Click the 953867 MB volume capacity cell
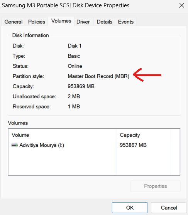Image resolution: width=188 pixels, height=215 pixels. (x=133, y=145)
